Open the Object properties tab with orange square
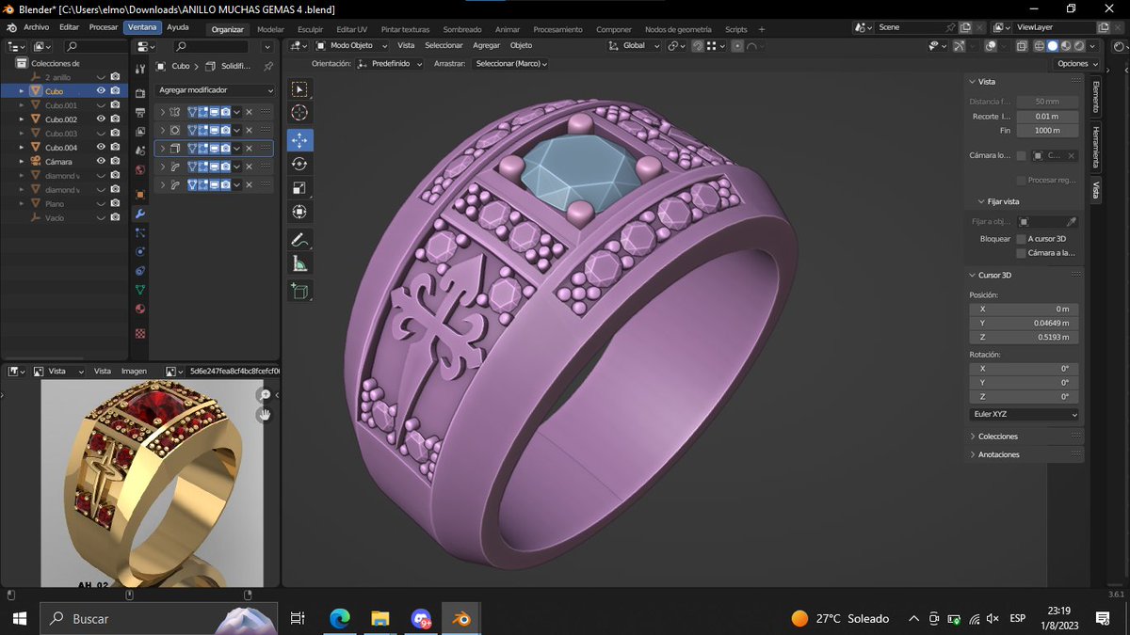This screenshot has width=1130, height=635. (140, 195)
